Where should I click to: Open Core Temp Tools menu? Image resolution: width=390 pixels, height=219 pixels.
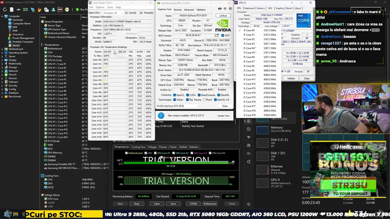click(x=110, y=7)
